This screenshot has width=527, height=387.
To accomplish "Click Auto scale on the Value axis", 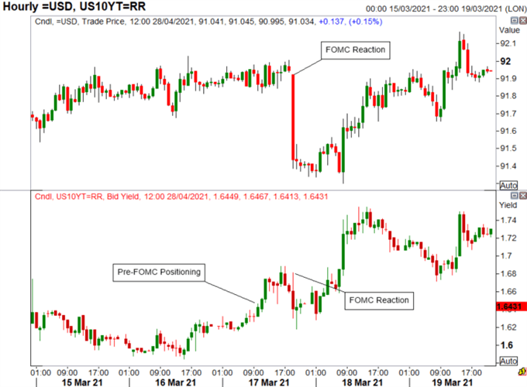I will click(508, 186).
